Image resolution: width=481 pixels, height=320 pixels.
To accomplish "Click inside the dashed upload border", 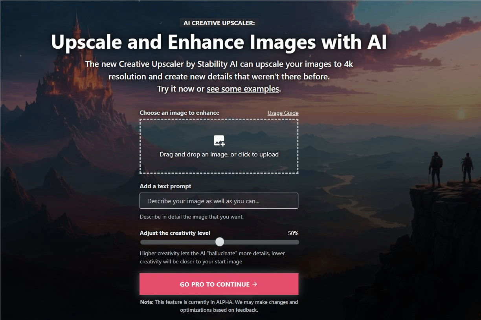I will pyautogui.click(x=219, y=165).
